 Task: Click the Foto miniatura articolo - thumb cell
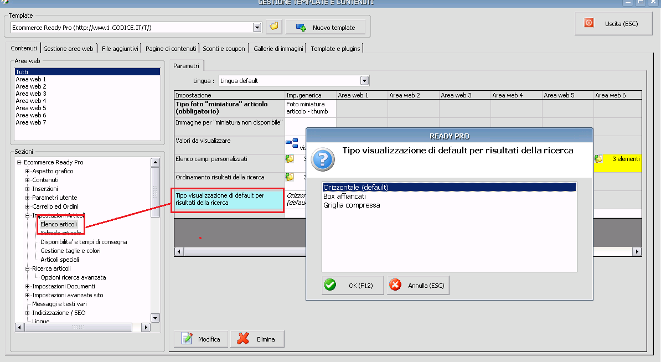tap(310, 108)
